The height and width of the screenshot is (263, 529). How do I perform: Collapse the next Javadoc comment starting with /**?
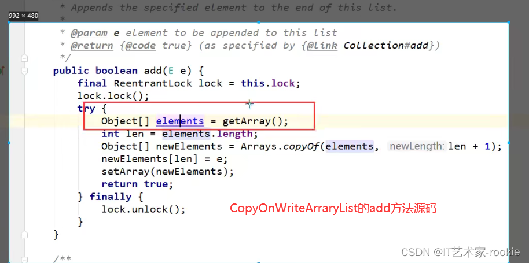(x=24, y=260)
